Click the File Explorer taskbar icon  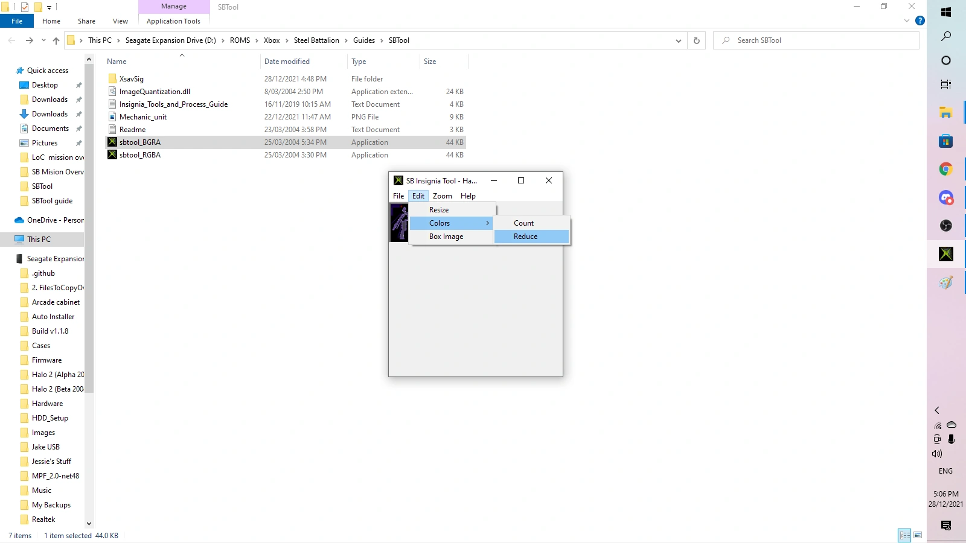946,112
